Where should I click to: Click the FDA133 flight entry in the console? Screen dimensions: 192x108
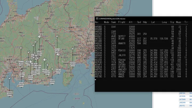(122, 50)
